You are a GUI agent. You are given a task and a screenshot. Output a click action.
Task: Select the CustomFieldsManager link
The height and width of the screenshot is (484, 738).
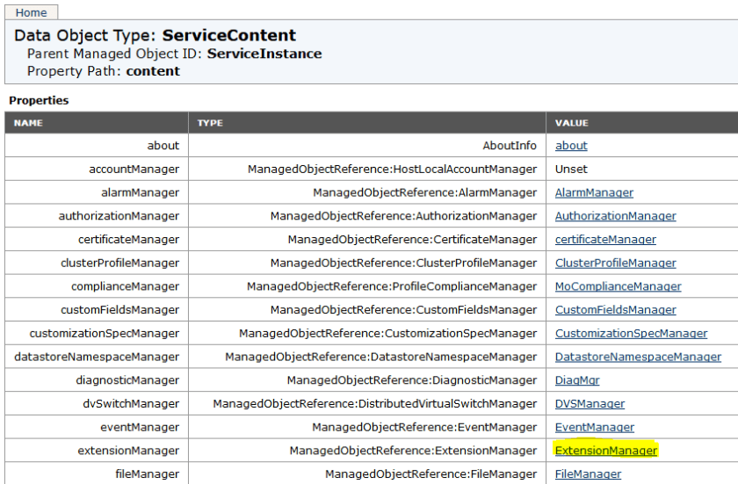[x=615, y=310]
